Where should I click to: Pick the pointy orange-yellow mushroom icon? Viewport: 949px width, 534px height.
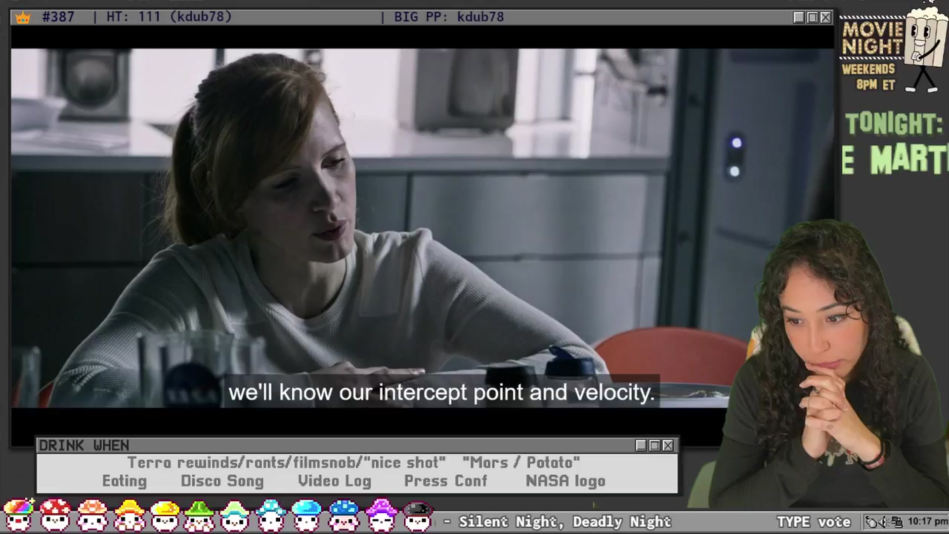click(x=129, y=515)
